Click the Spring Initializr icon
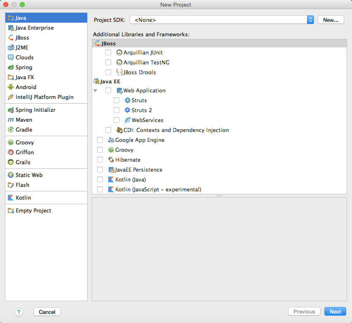 click(11, 110)
